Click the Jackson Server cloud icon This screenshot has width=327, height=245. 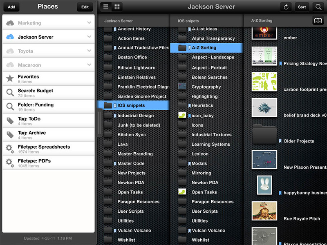(10, 37)
